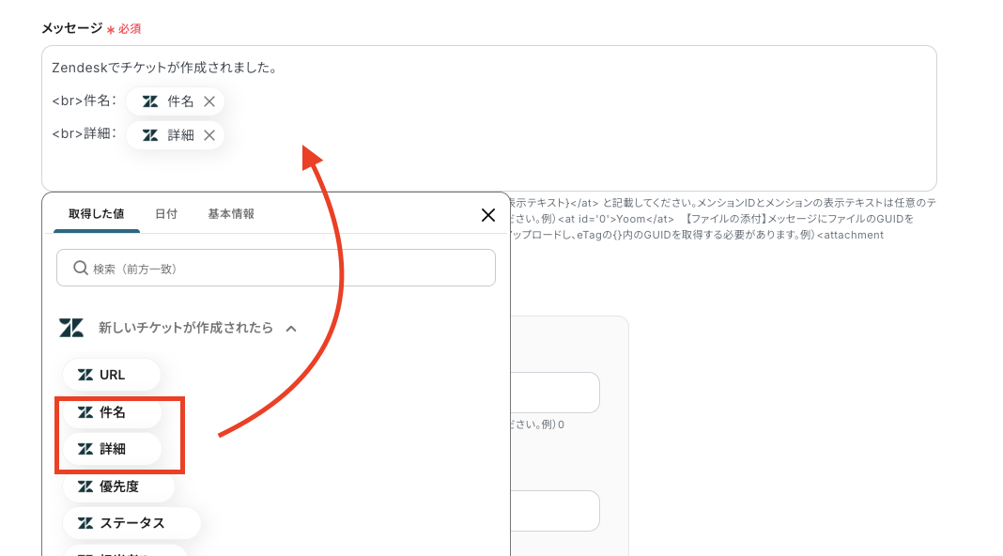Screen dimensions: 1003x556
Task: Open the 基本情報 tab
Action: click(x=231, y=214)
